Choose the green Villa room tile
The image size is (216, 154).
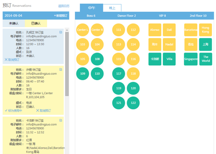[169, 59]
